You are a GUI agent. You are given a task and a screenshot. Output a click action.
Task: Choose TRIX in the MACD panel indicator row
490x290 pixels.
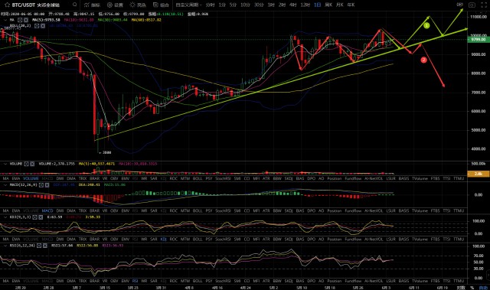click(83, 210)
